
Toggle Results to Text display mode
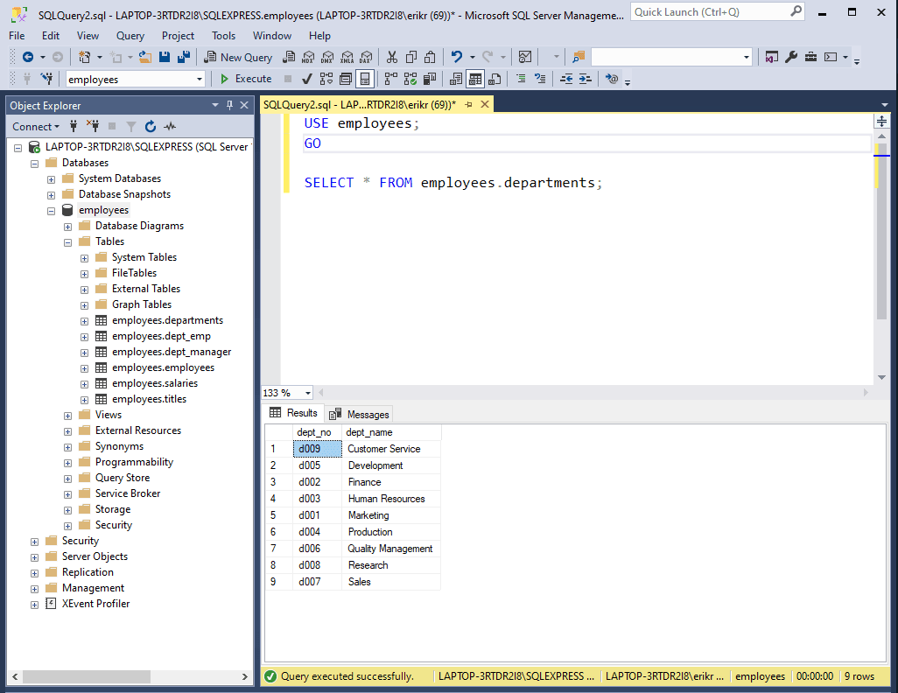[456, 79]
